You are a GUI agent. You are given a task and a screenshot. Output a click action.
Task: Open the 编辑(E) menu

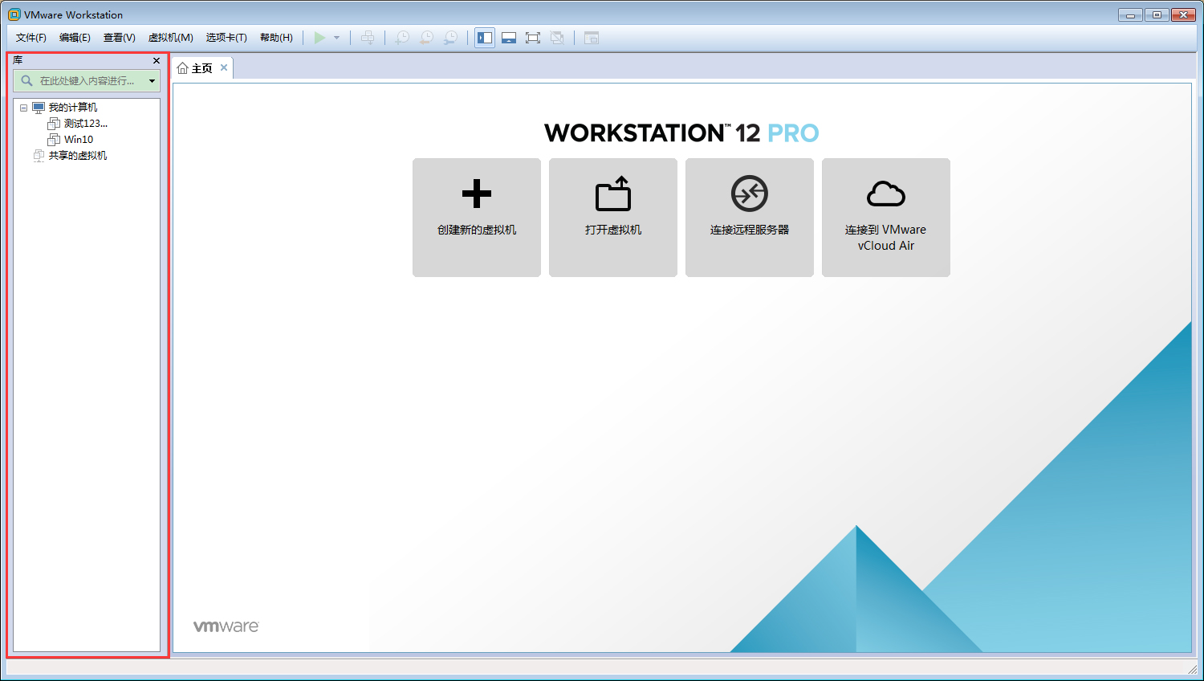coord(75,38)
